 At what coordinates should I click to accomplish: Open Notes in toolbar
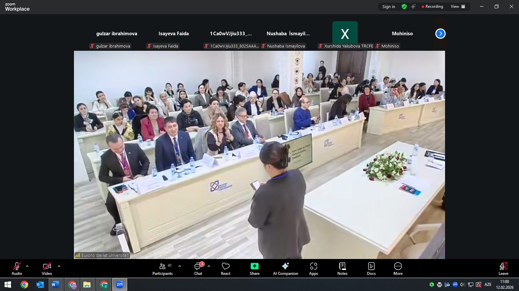tap(342, 268)
